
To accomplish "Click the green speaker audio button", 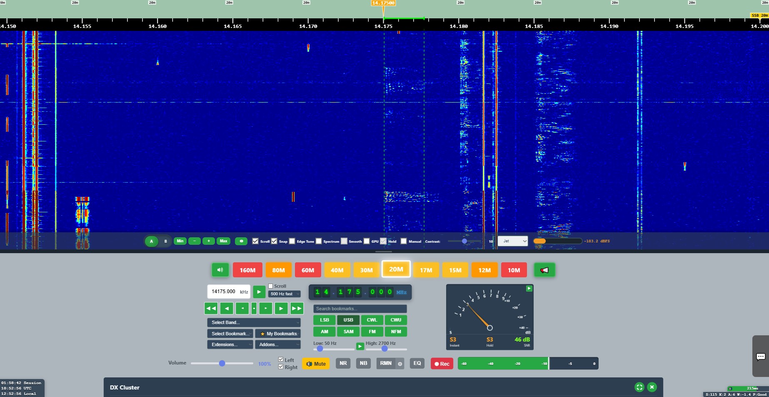I will tap(220, 270).
